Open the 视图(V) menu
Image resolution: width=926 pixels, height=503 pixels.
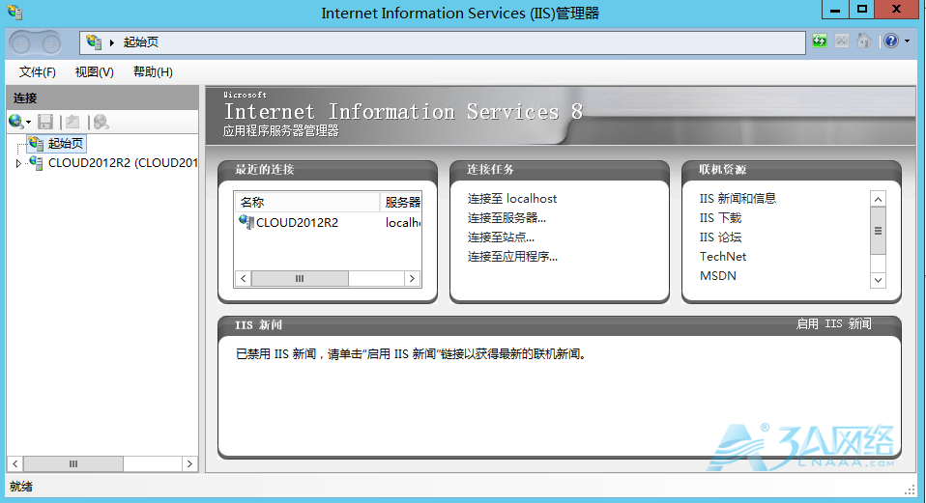point(95,72)
